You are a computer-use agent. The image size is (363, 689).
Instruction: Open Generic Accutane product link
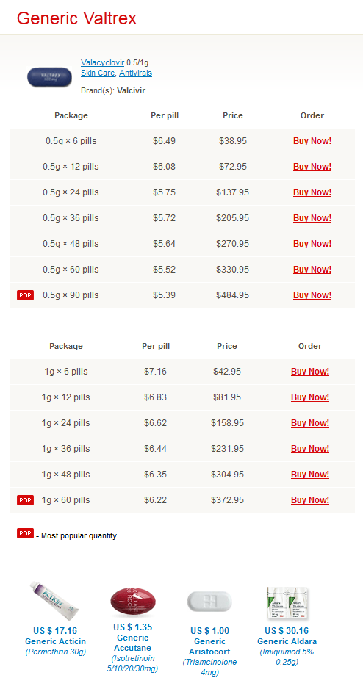[133, 643]
